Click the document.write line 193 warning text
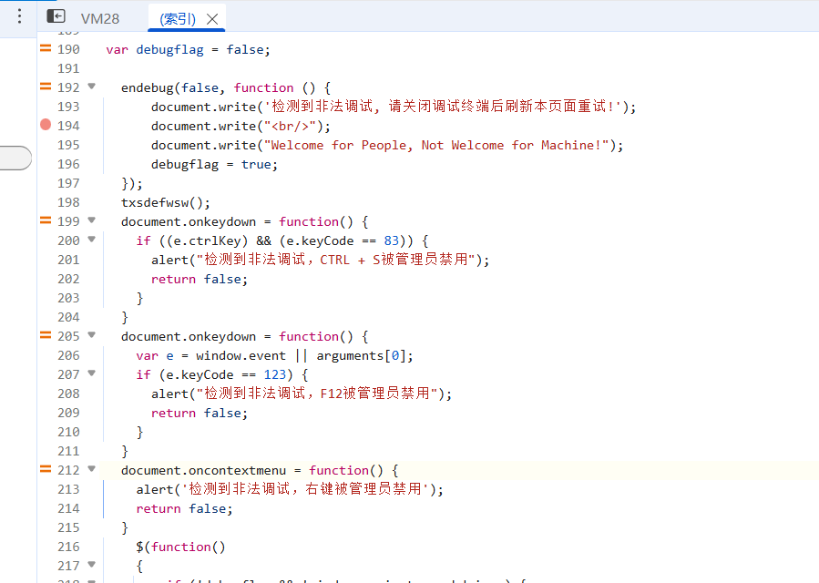The height and width of the screenshot is (583, 819). [394, 107]
